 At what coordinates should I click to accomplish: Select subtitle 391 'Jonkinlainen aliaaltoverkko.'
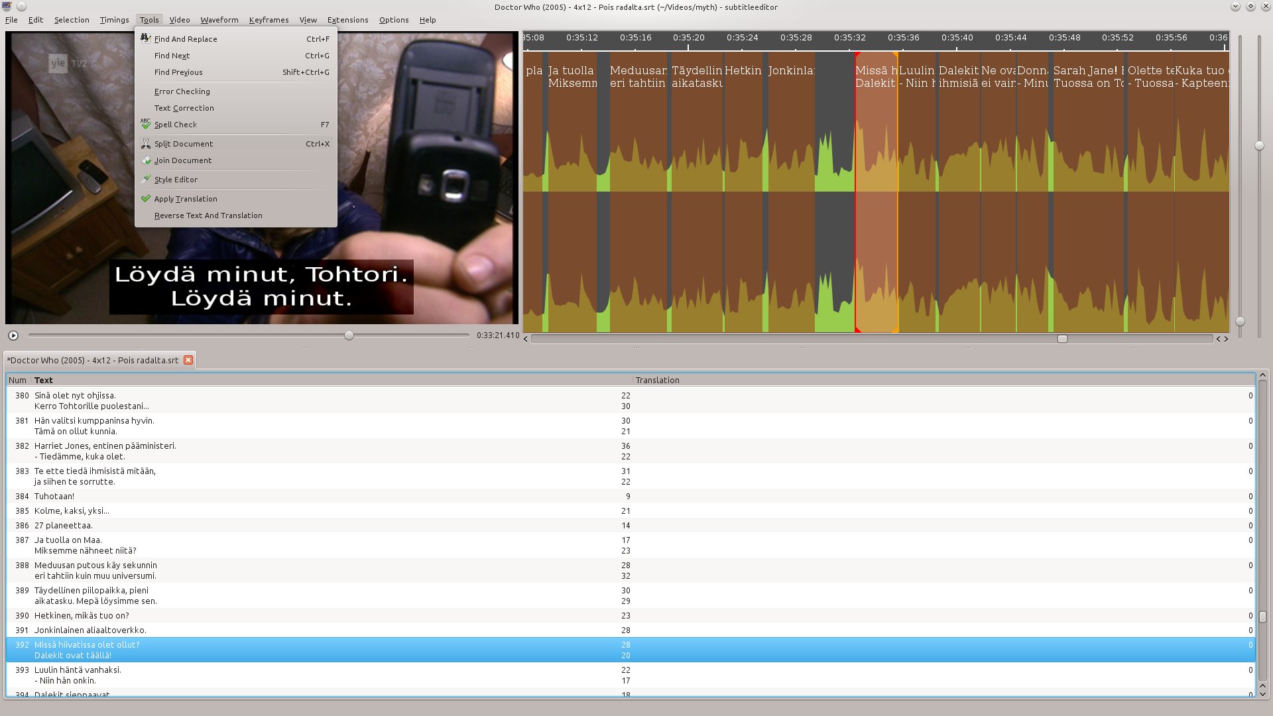click(631, 630)
